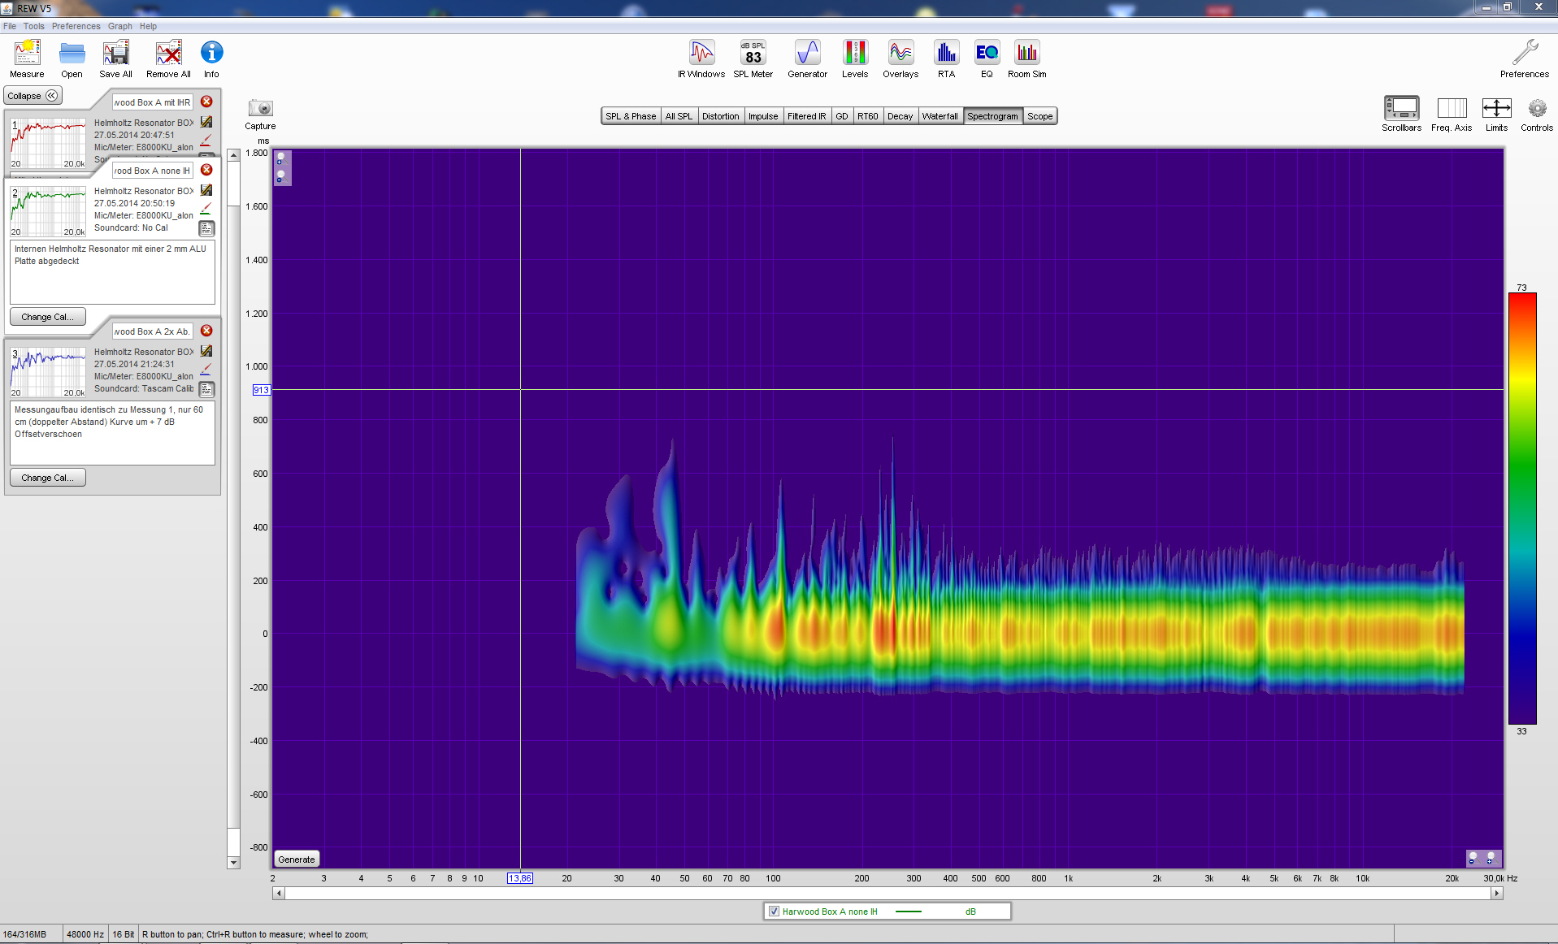This screenshot has height=944, width=1558.
Task: Switch to Filtered IR tab
Action: (x=806, y=116)
